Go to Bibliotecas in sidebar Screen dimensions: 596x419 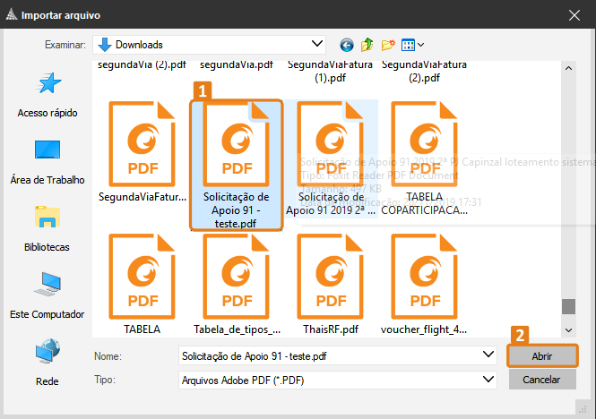[x=48, y=228]
